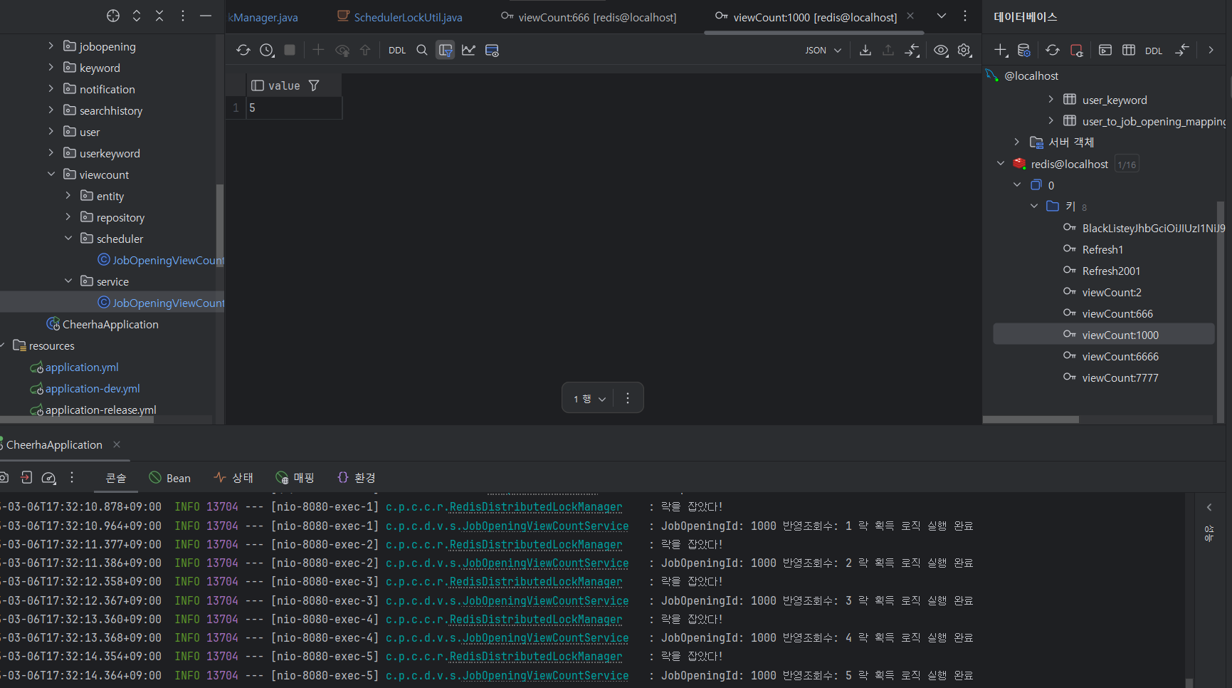Open the run toolbar more actions

[x=72, y=478]
